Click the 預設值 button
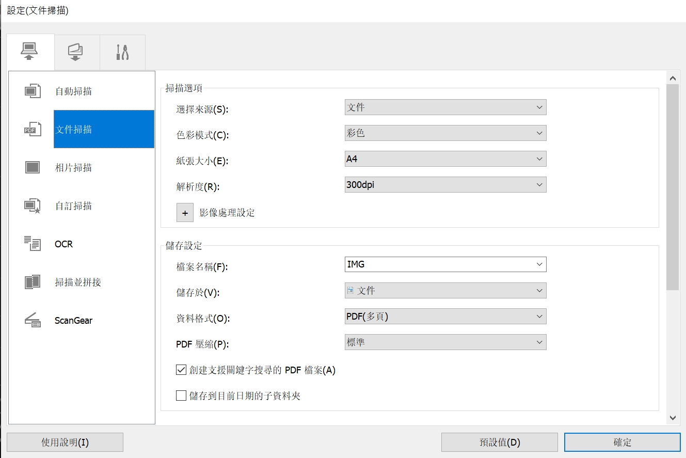Screen dimensions: 686x458 [500, 443]
